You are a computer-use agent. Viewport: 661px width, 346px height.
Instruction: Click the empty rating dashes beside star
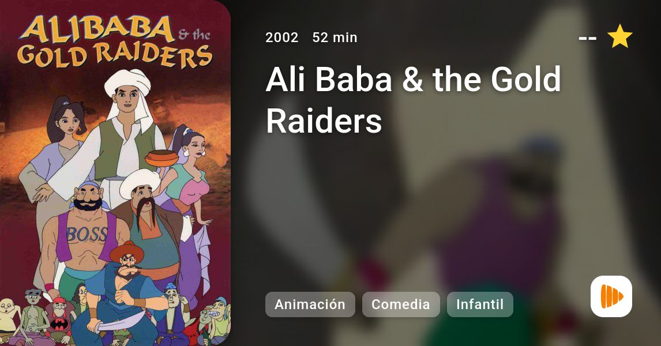[x=588, y=38]
